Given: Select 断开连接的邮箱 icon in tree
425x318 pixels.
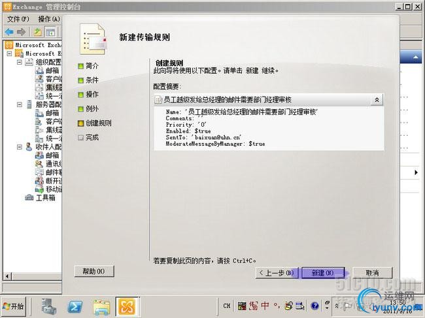Looking at the screenshot, I should pyautogui.click(x=39, y=181).
